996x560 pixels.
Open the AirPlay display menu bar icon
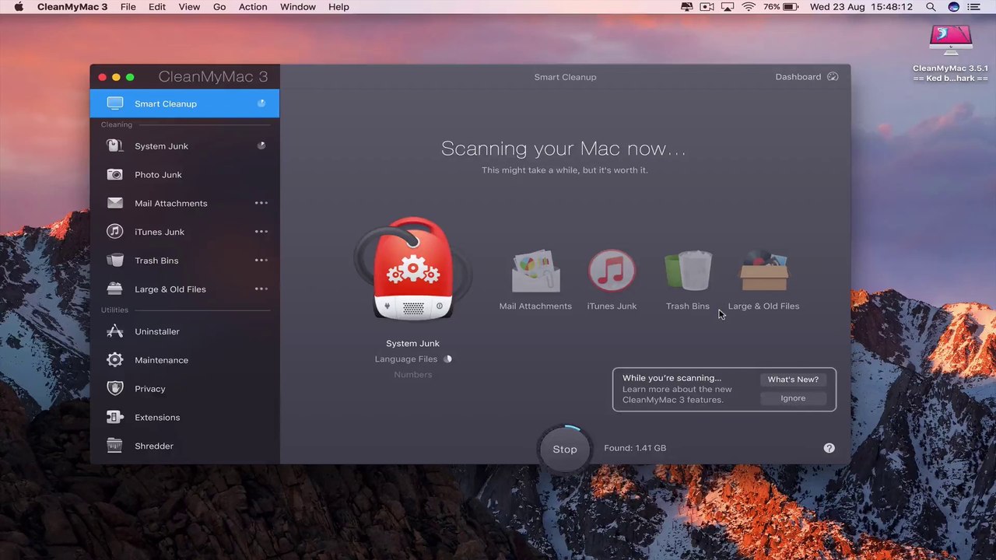728,7
